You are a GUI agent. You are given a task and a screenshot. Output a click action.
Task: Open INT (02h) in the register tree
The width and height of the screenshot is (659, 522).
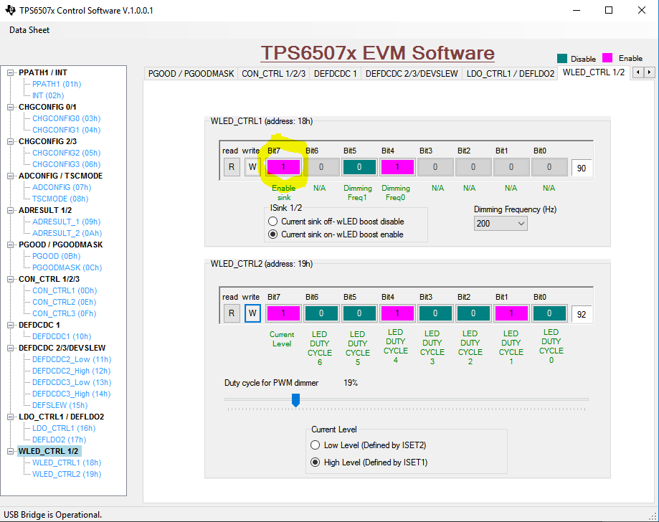tap(48, 95)
